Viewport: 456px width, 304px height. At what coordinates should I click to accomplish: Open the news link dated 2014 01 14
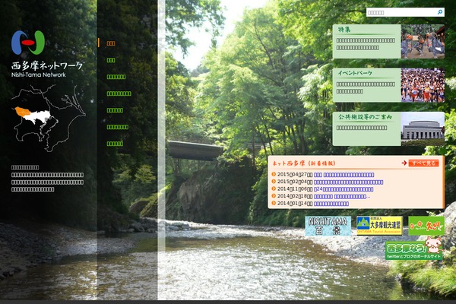pos(331,204)
